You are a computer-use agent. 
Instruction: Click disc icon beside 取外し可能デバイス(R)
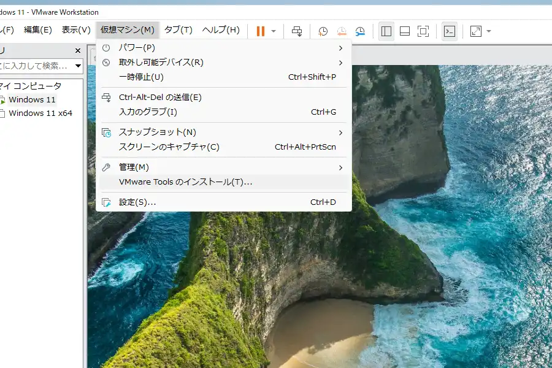tap(106, 63)
